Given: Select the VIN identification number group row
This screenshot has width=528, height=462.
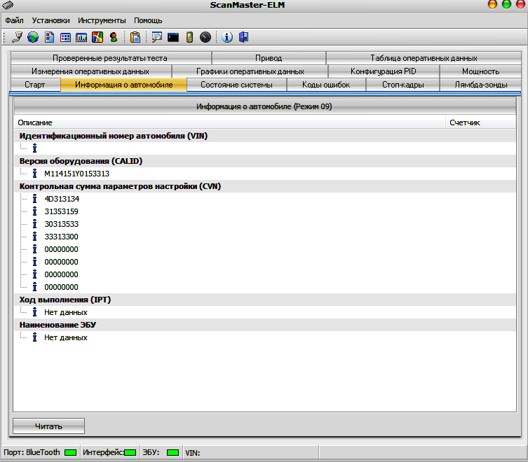Looking at the screenshot, I should pyautogui.click(x=265, y=136).
